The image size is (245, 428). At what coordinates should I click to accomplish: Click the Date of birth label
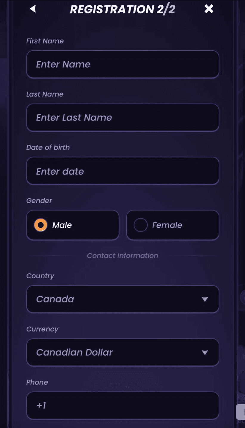[48, 147]
